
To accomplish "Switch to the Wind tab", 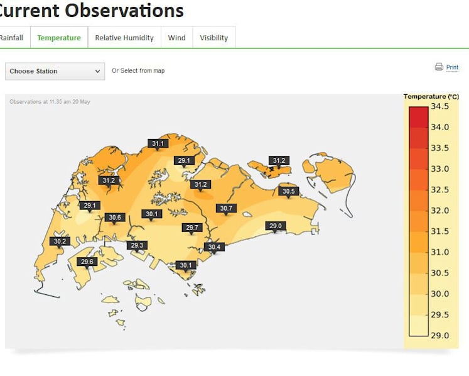I will (177, 38).
